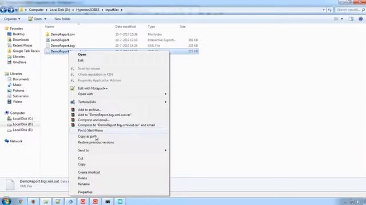Expand breadcrumb arrow after inputfiles
Screen dimensions: 366x205
(x=122, y=10)
